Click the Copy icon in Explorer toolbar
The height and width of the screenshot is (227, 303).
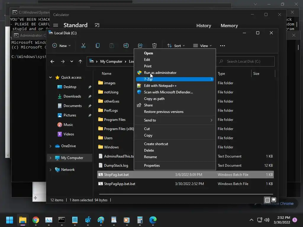pos(98,46)
